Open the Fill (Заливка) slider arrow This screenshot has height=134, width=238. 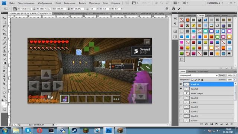pyautogui.click(x=235, y=80)
